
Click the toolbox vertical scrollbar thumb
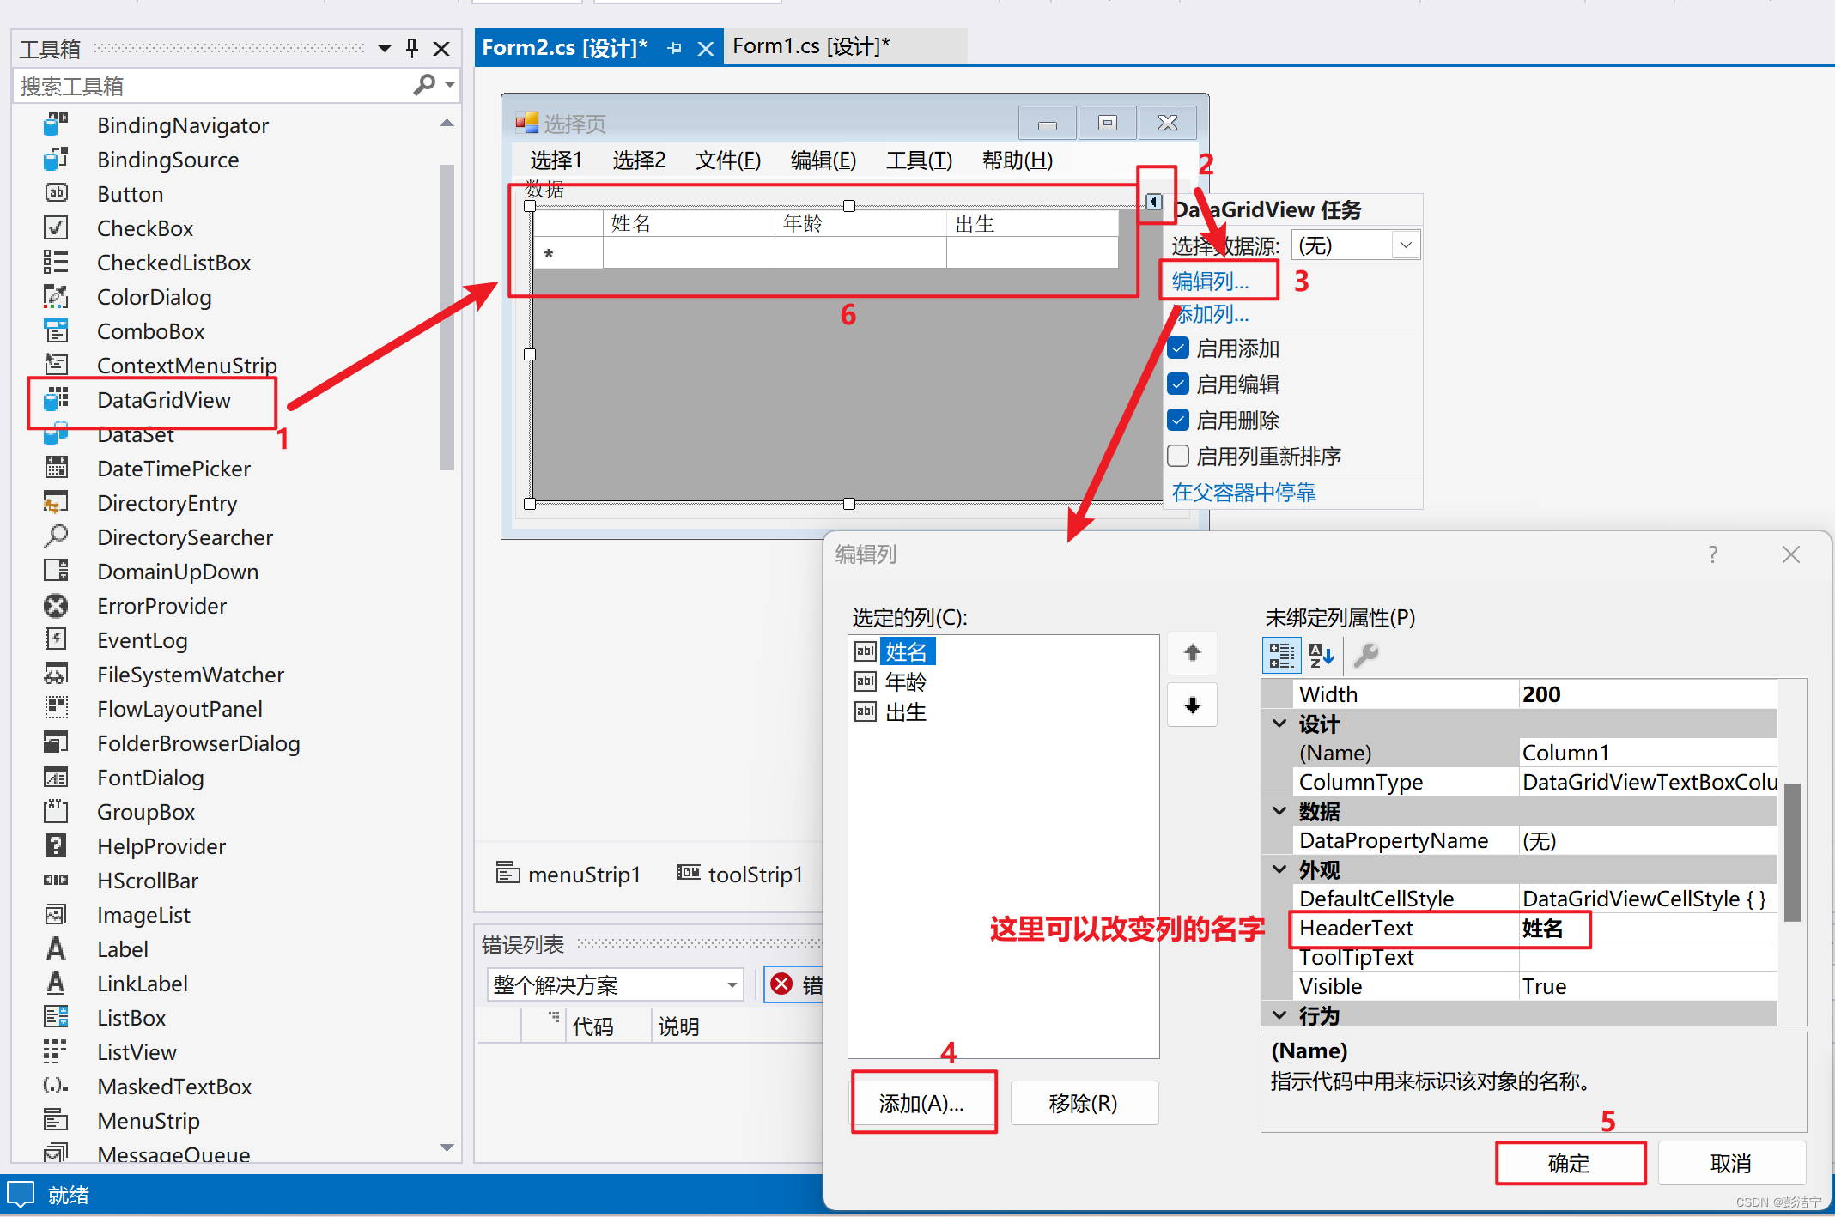[447, 318]
